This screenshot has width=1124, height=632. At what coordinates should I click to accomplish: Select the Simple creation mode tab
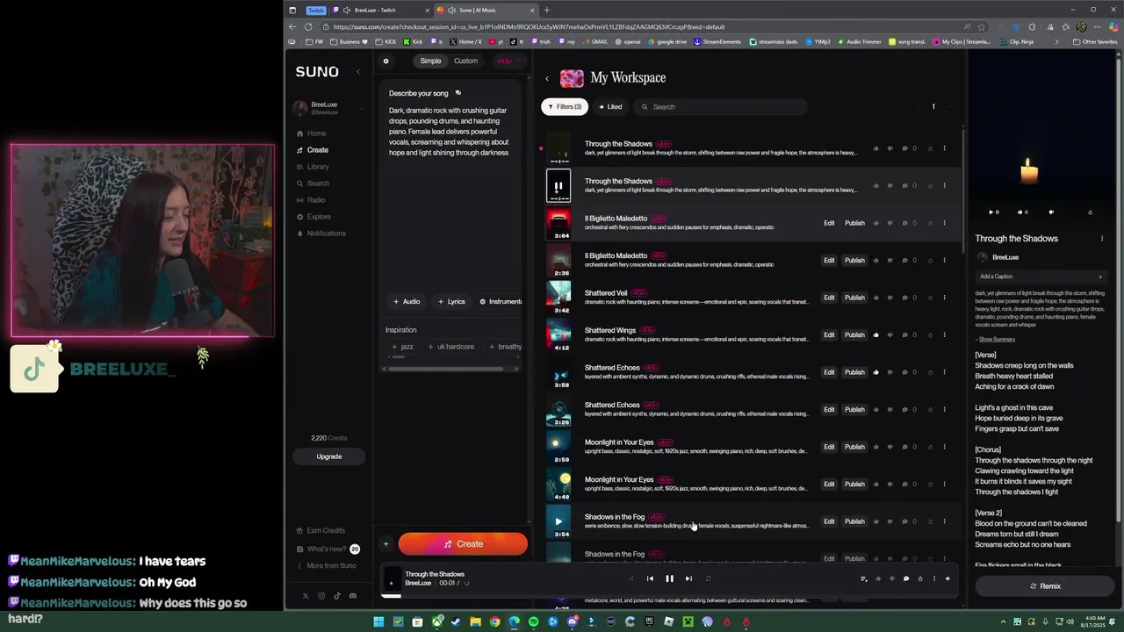point(430,61)
